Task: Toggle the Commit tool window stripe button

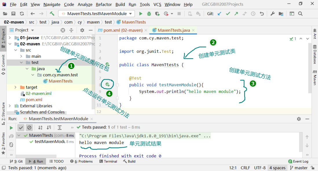Action: (x=3, y=65)
